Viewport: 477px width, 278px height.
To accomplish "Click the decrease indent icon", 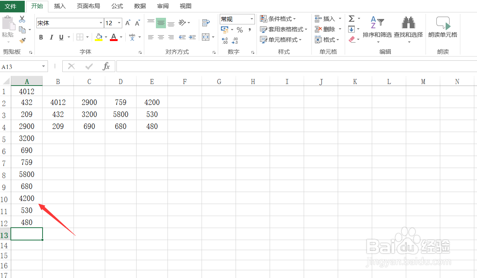I will click(182, 37).
